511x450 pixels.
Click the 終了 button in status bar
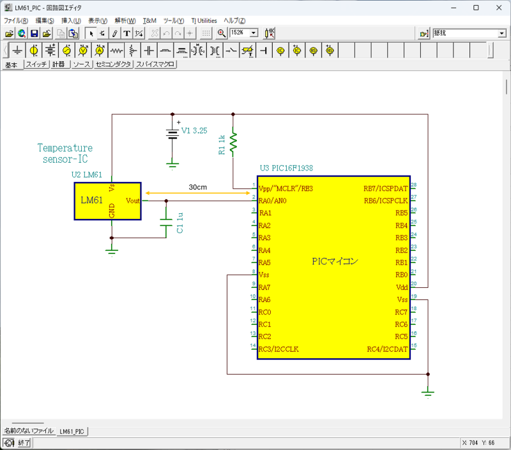(24, 442)
